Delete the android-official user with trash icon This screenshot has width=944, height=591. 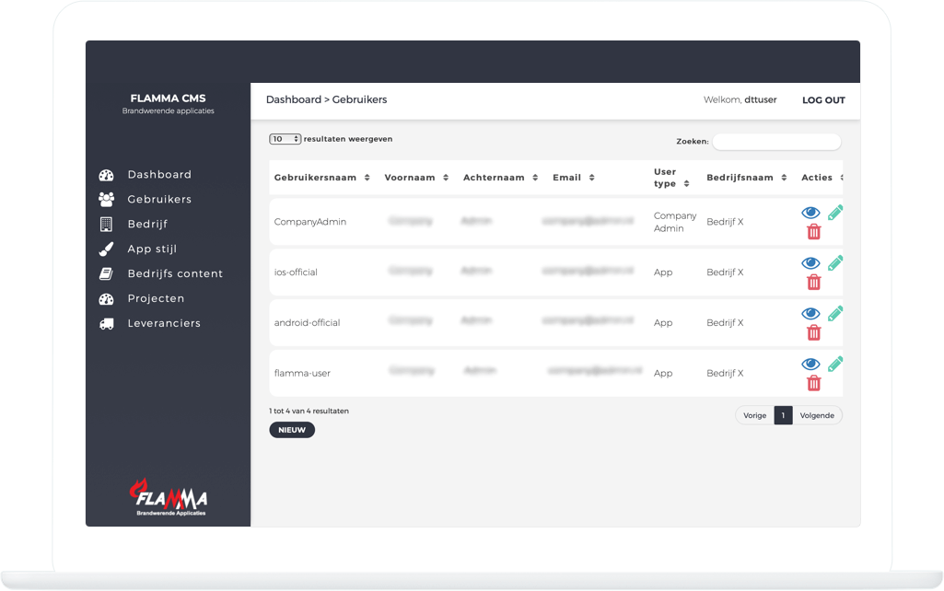point(814,333)
